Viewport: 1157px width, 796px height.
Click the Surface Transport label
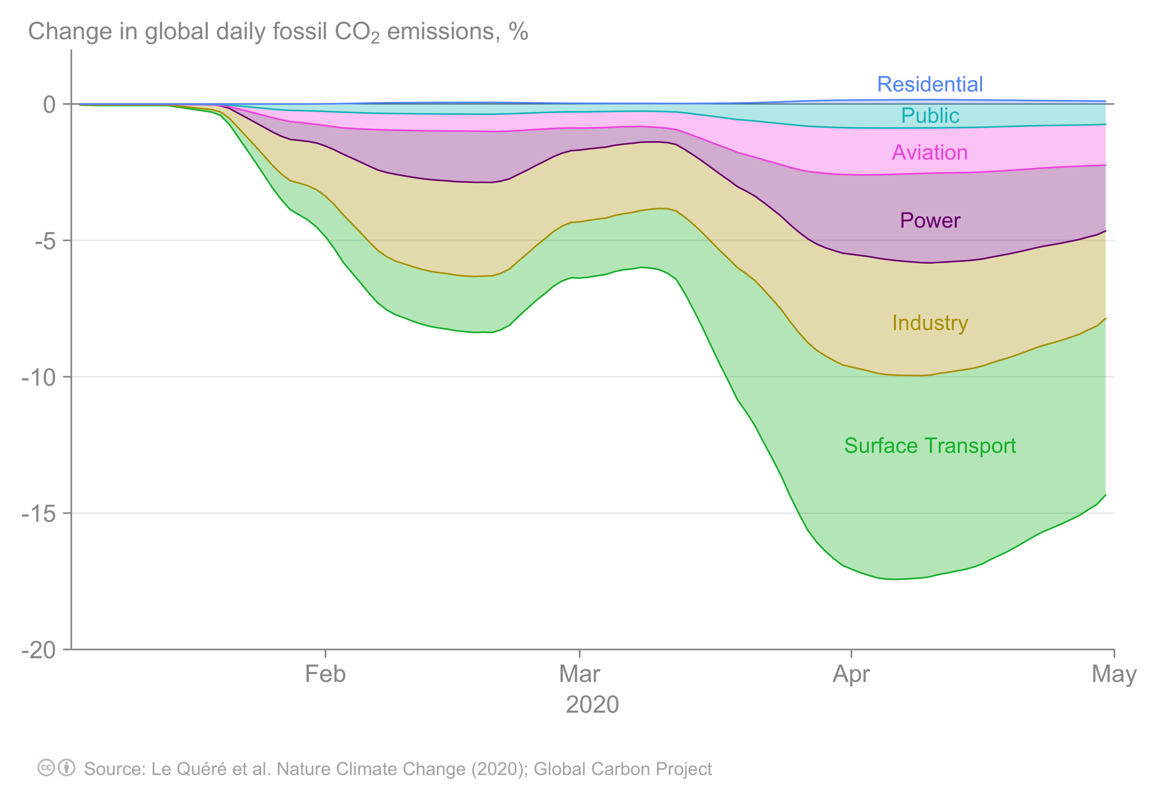(930, 446)
